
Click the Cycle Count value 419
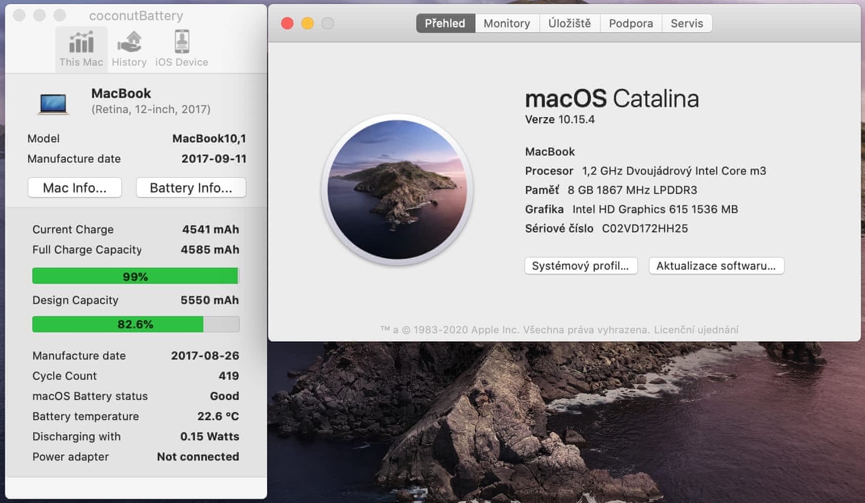coord(229,376)
